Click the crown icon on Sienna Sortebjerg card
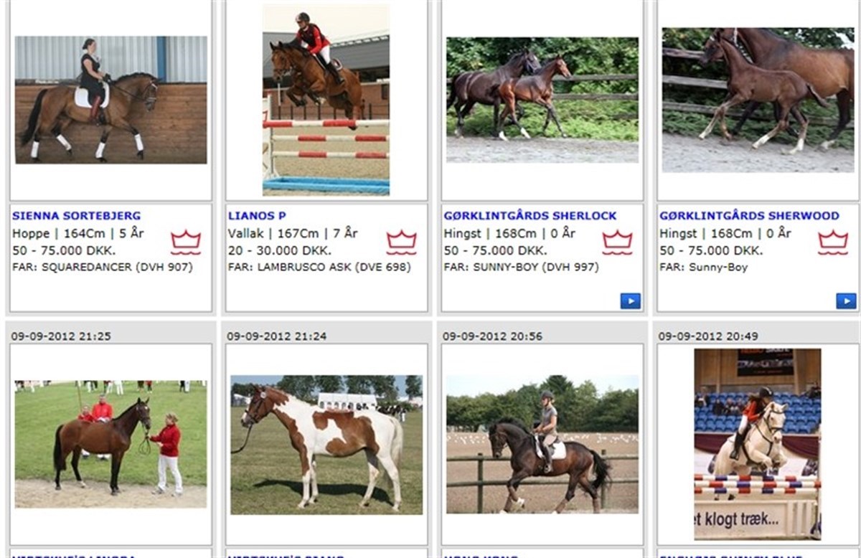The image size is (861, 558). 186,242
